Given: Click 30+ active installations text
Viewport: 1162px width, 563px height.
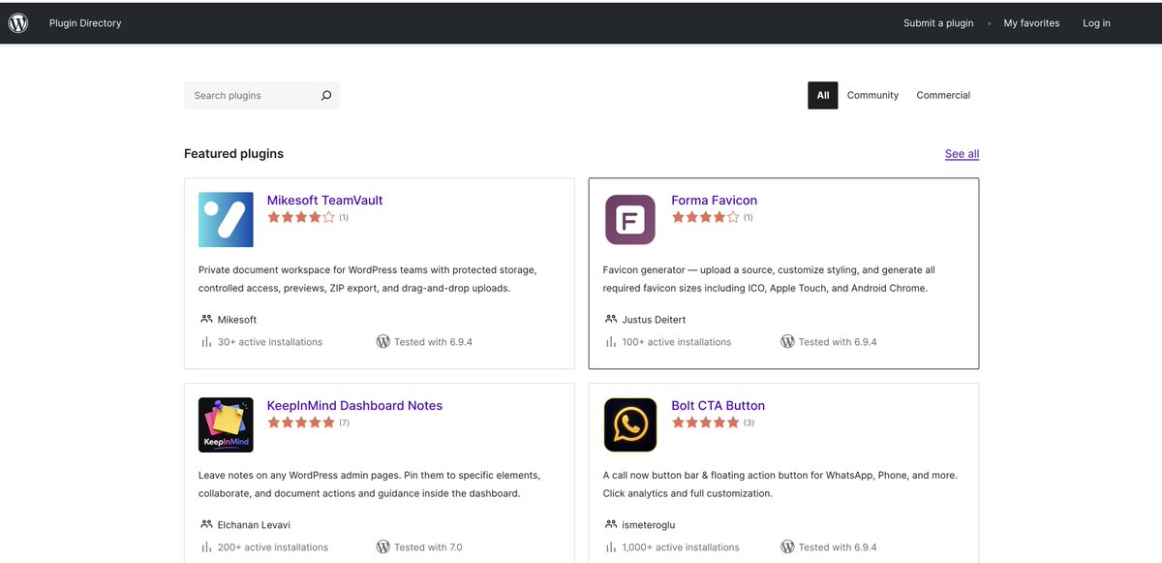Looking at the screenshot, I should coord(270,342).
